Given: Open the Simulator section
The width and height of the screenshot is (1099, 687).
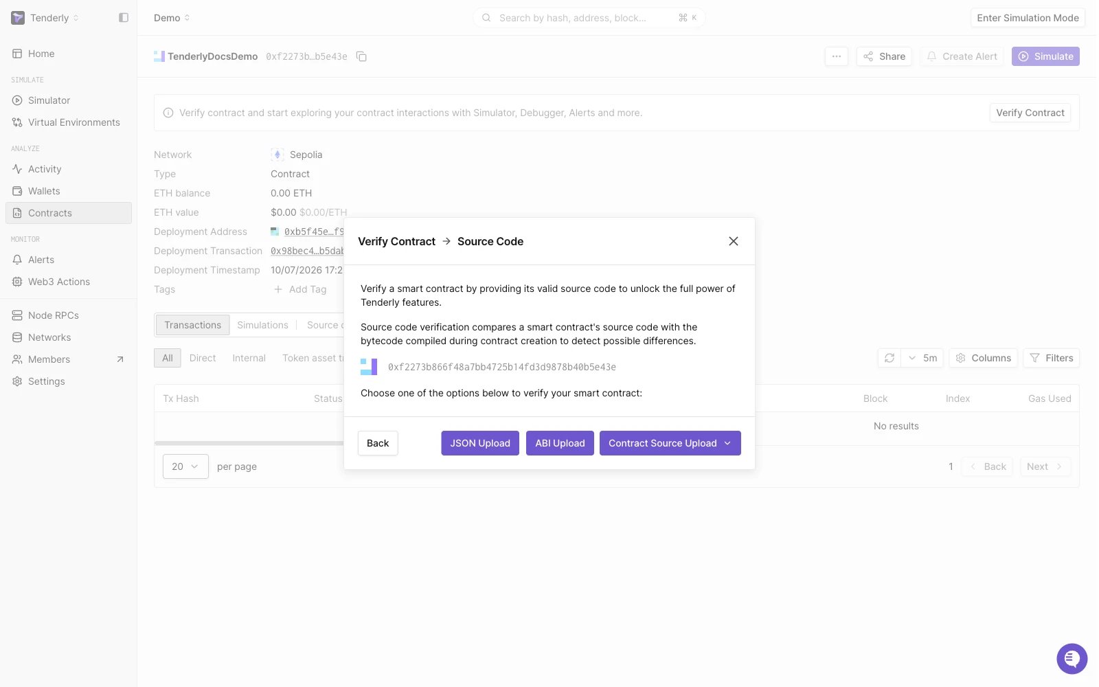Looking at the screenshot, I should point(69,100).
